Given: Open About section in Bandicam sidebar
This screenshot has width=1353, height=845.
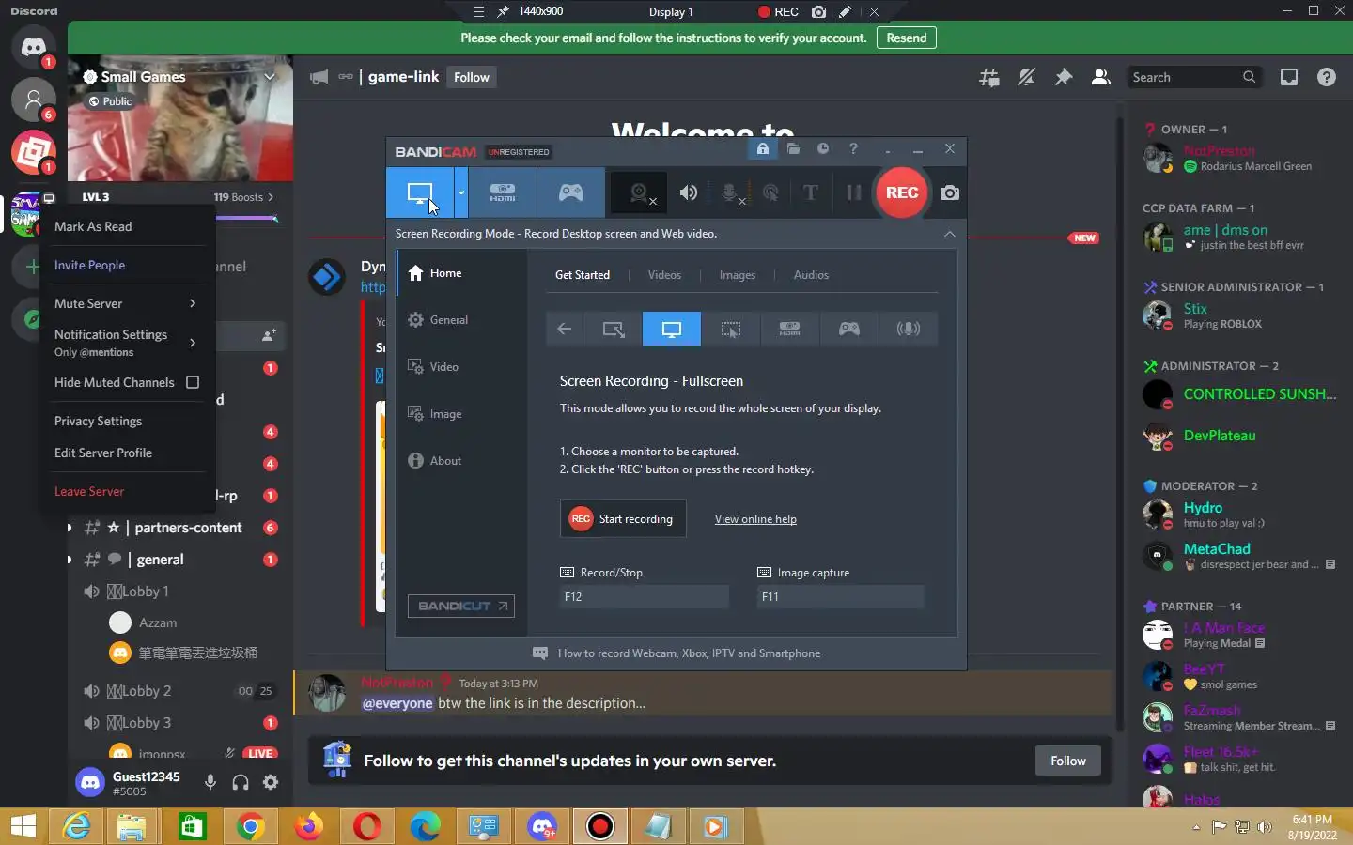Looking at the screenshot, I should [460, 461].
